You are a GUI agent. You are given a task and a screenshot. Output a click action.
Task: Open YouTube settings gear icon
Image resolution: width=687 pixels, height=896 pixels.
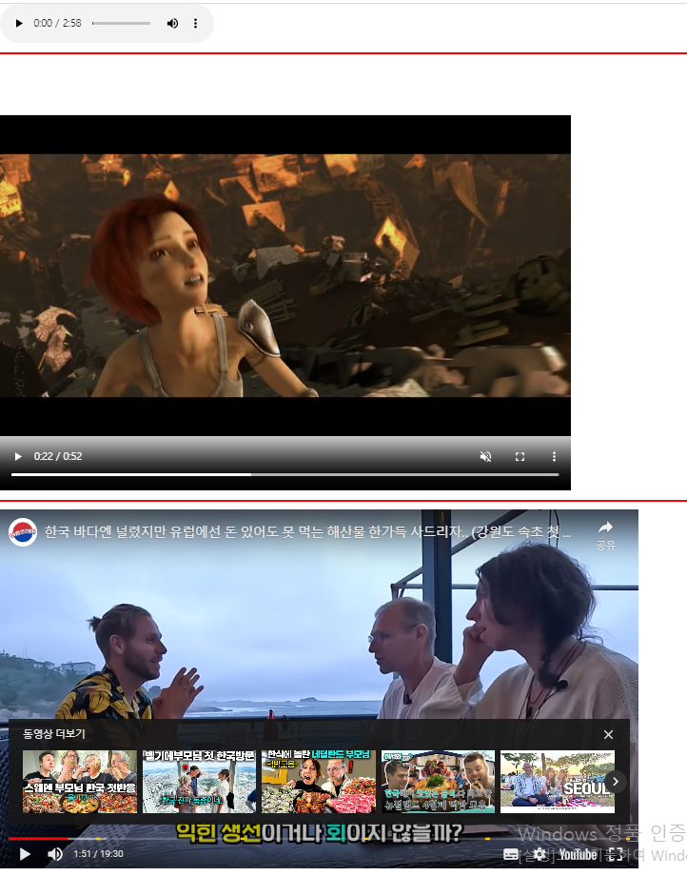(540, 854)
